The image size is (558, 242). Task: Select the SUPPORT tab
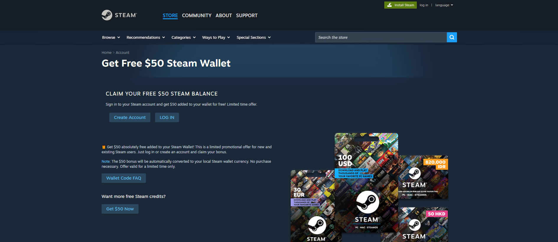(x=247, y=15)
